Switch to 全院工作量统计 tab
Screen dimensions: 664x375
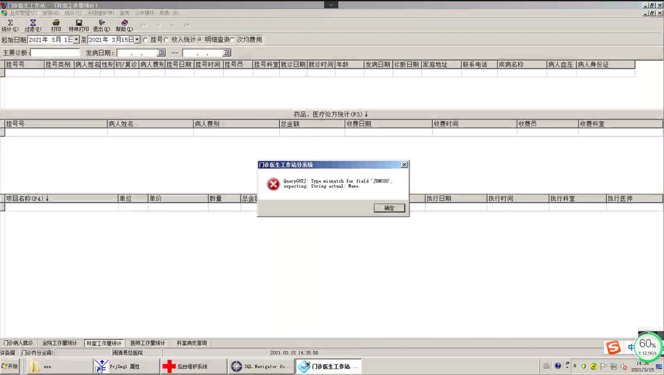tap(59, 343)
